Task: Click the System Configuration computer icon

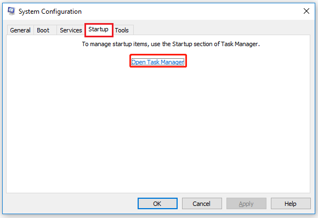Action: 12,11
